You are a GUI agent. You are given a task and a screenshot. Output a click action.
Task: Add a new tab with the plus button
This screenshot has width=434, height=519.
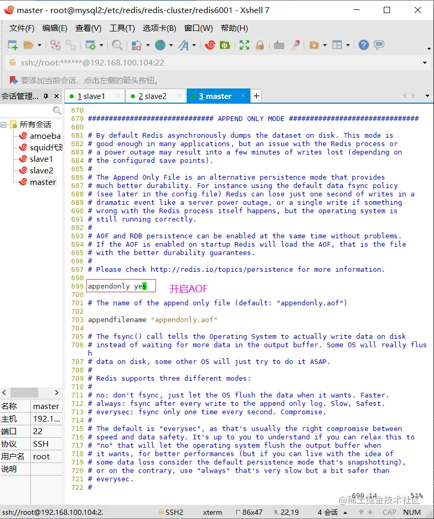coord(257,96)
